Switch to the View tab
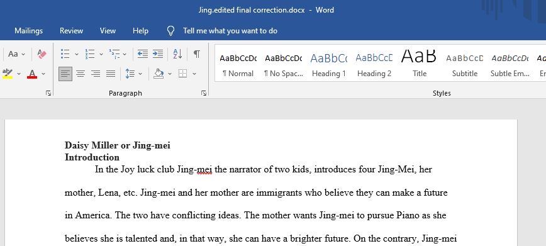546x246 pixels. (108, 31)
